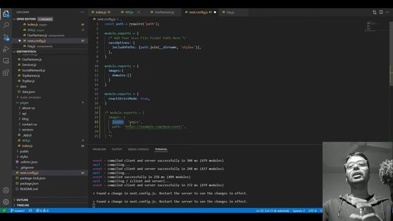393x221 pixels.
Task: Expand the TIMELINE section
Action: pyautogui.click(x=14, y=205)
